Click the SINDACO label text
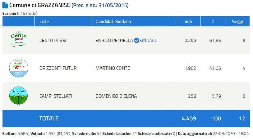The image size is (253, 139). (x=149, y=41)
